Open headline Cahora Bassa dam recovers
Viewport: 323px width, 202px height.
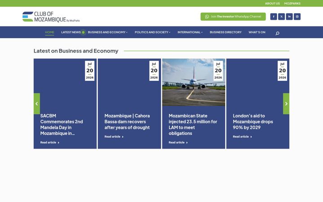point(127,122)
